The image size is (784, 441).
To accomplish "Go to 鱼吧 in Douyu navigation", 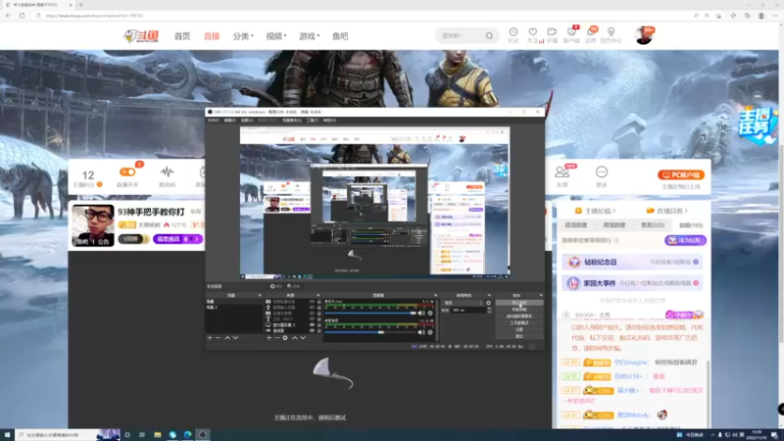I will point(340,36).
